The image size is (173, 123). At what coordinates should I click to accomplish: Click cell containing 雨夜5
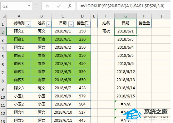point(19,80)
